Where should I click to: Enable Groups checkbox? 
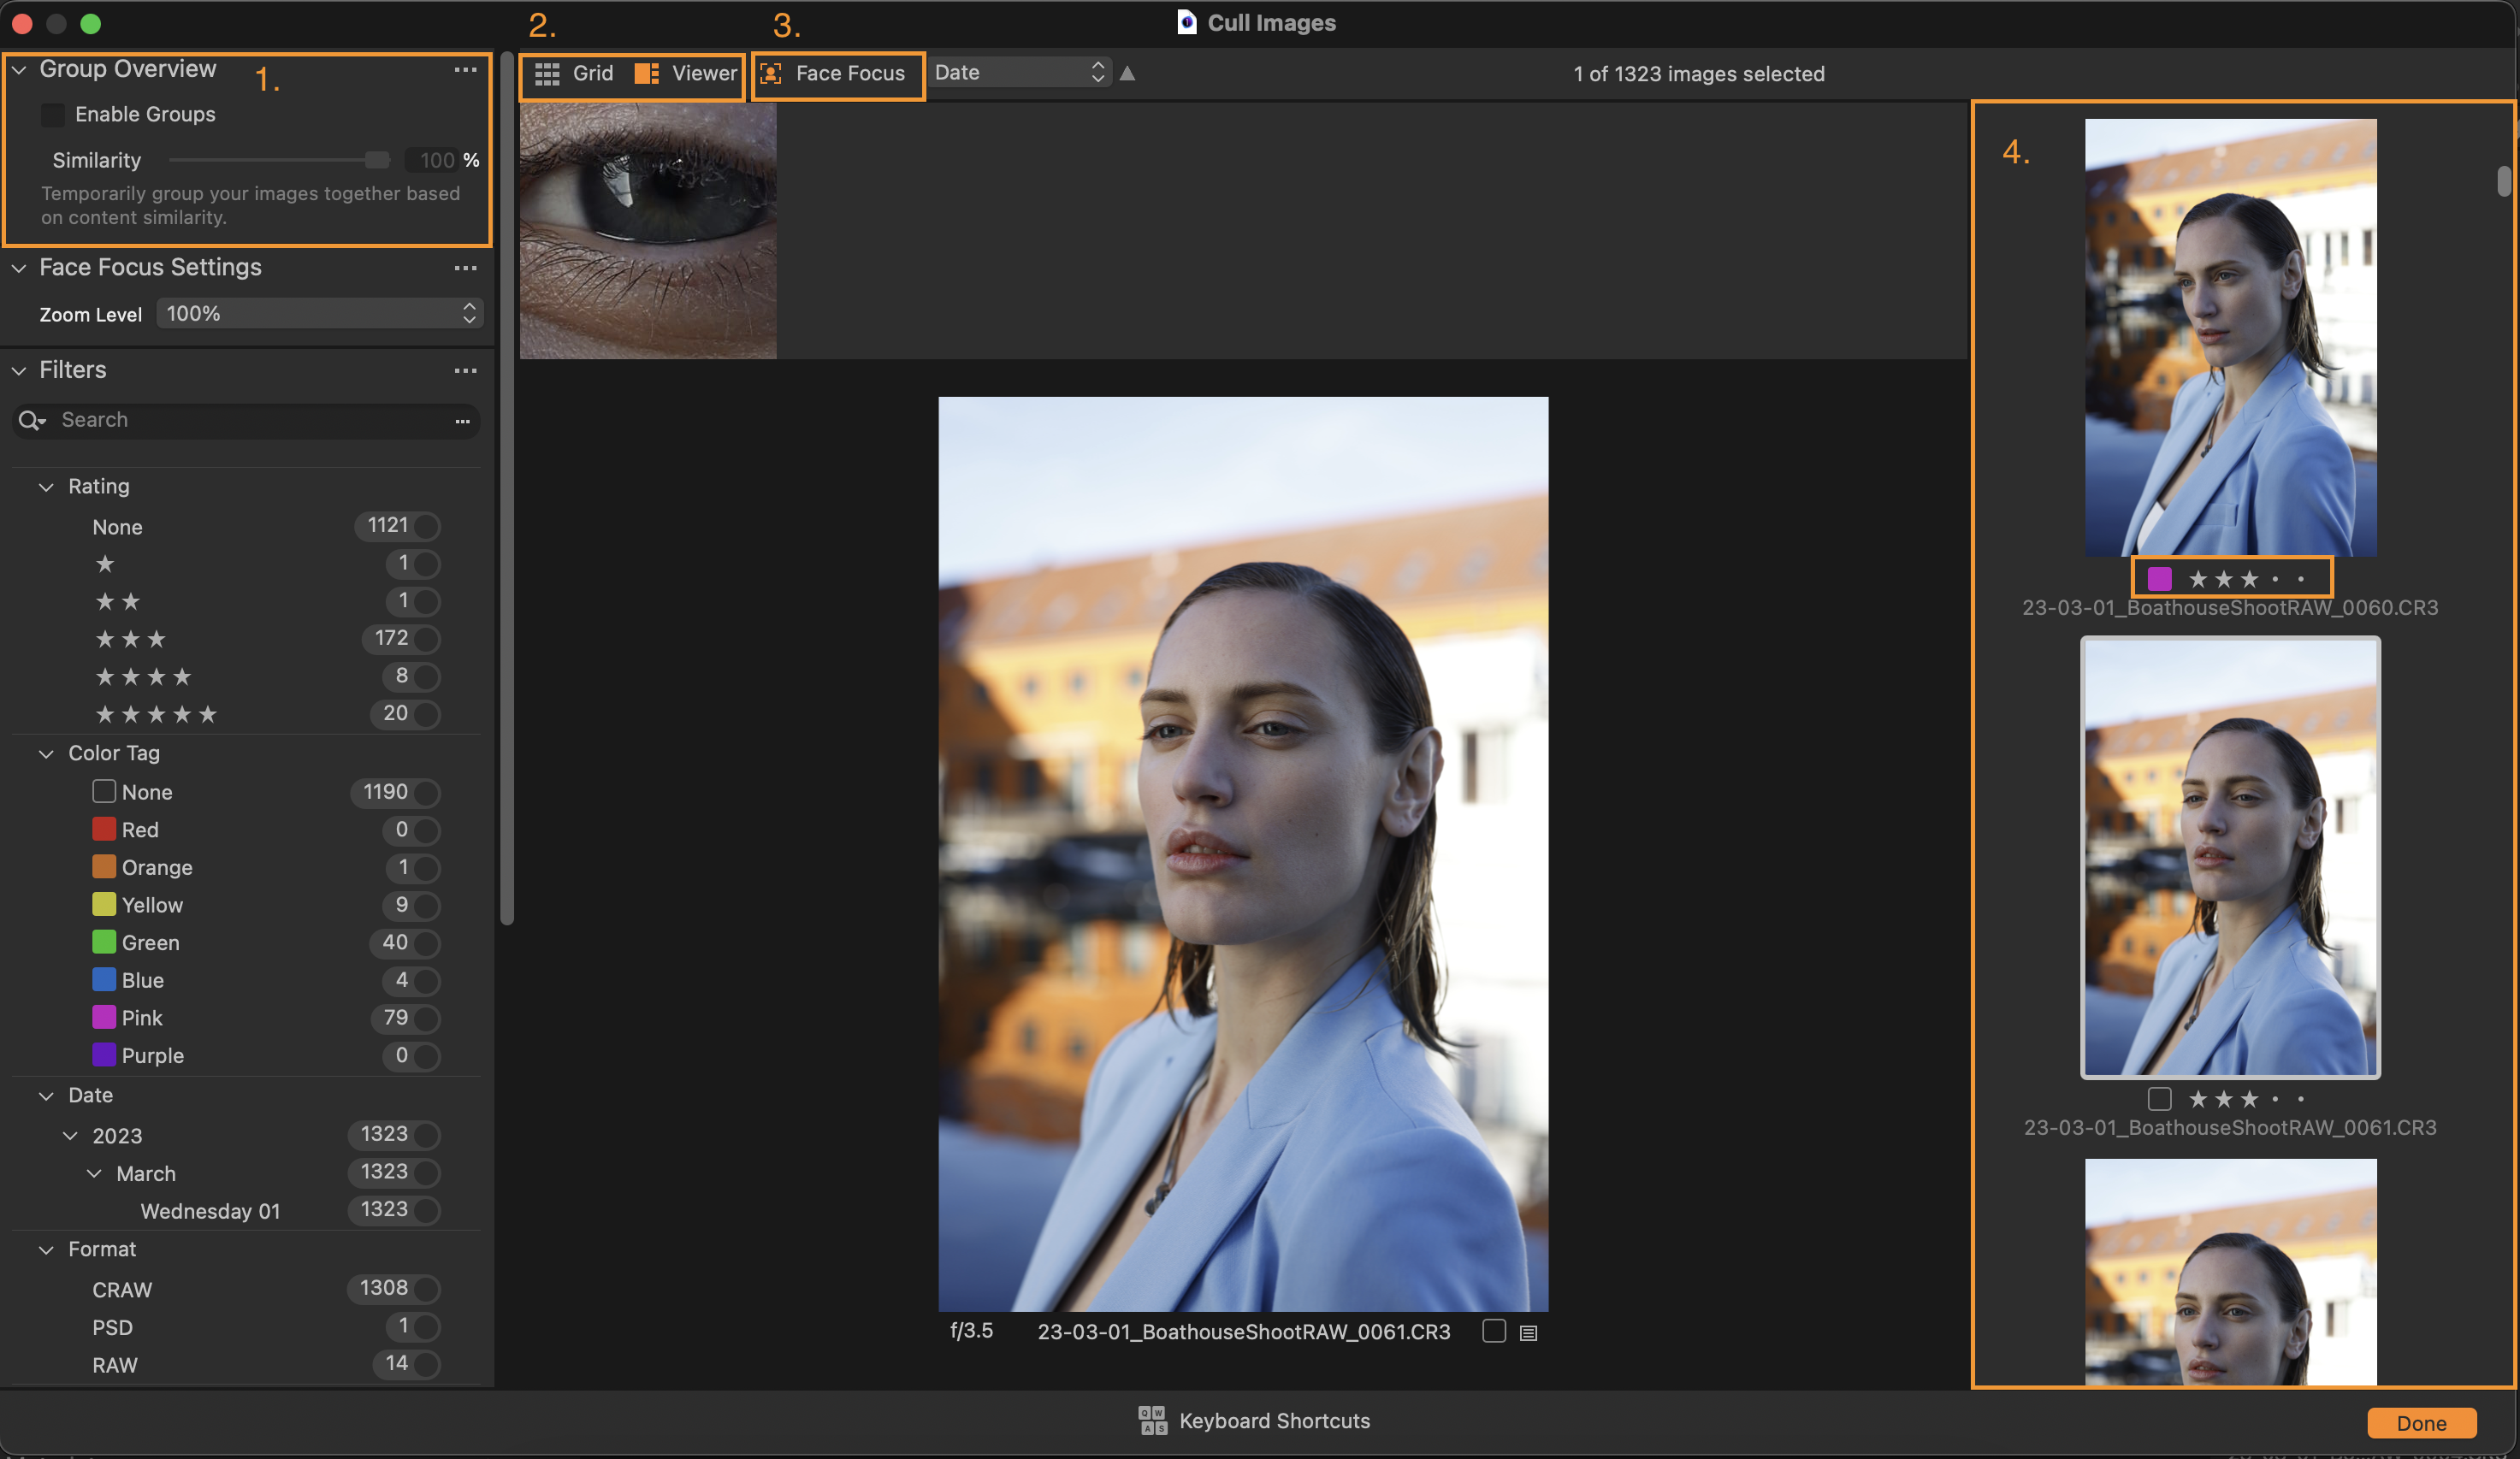coord(53,115)
